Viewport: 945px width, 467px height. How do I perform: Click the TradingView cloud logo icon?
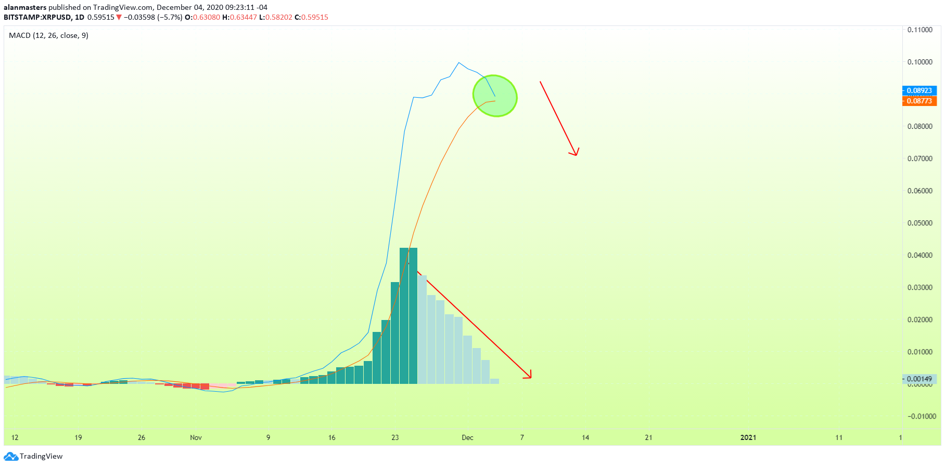[11, 457]
